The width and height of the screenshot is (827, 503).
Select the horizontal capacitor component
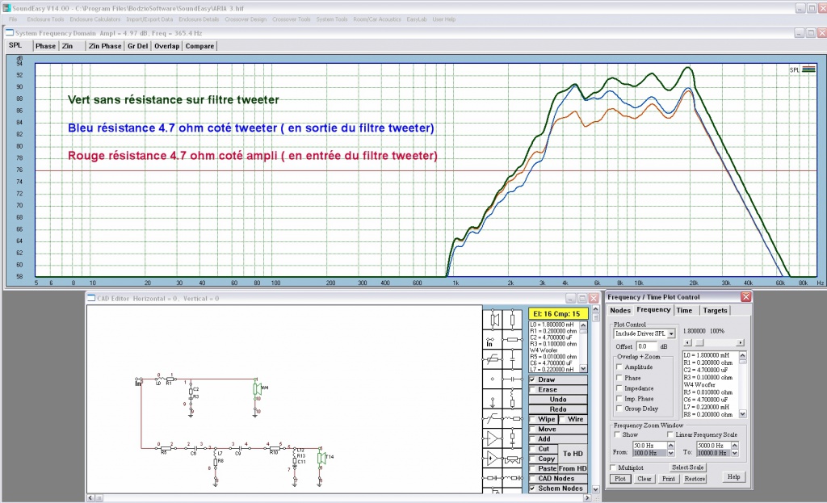pyautogui.click(x=512, y=379)
